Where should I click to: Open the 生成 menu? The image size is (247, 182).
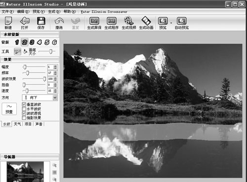pyautogui.click(x=54, y=11)
